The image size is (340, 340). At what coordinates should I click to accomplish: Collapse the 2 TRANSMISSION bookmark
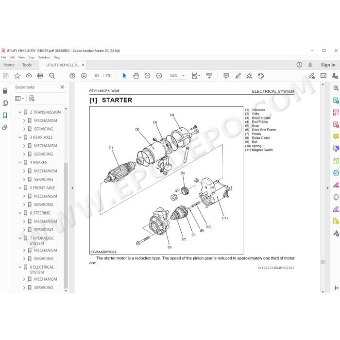pos(20,112)
